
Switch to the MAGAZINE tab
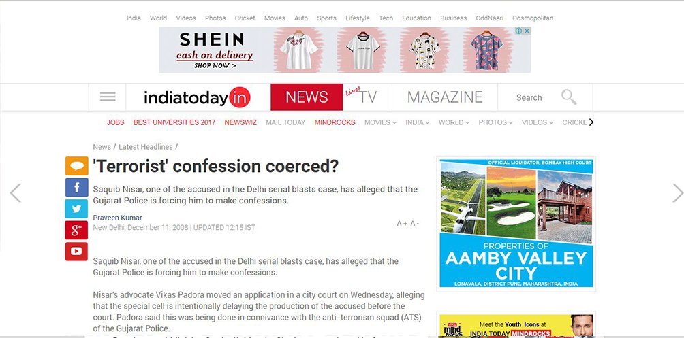444,97
